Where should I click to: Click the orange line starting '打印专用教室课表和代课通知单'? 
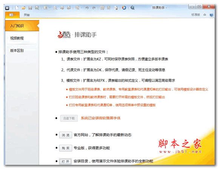click(112, 105)
